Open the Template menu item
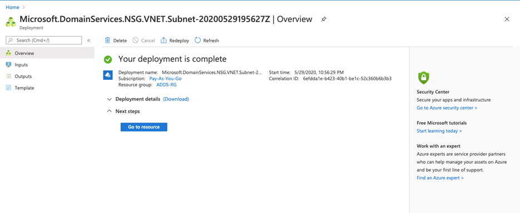 (x=47, y=88)
